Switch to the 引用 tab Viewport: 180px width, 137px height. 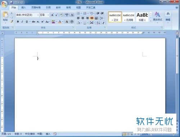[x=48, y=8]
